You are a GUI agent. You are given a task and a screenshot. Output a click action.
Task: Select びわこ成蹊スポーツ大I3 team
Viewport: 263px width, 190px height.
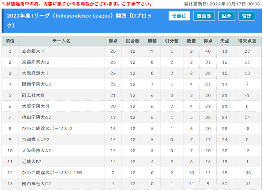click(47, 129)
